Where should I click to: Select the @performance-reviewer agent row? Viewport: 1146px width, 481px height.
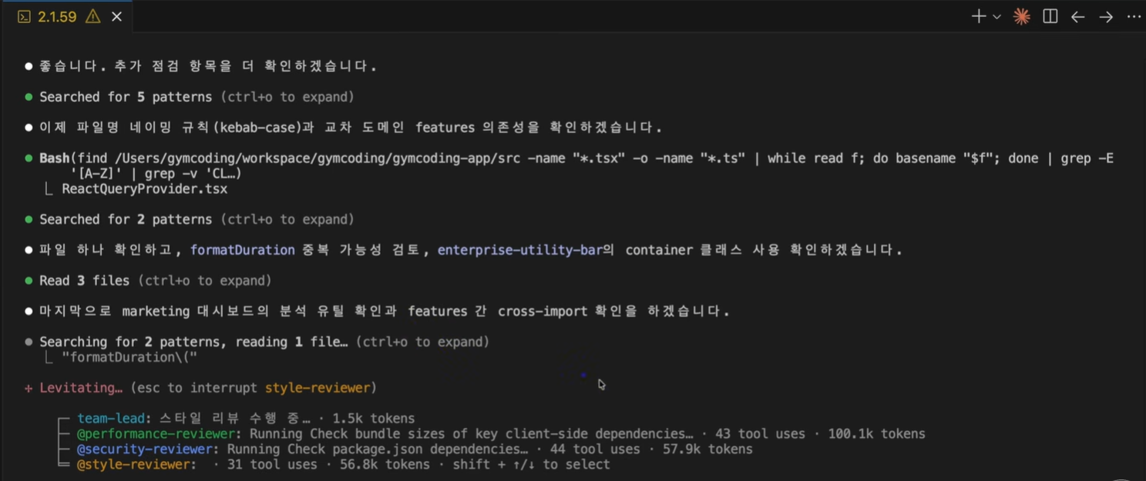click(x=501, y=434)
